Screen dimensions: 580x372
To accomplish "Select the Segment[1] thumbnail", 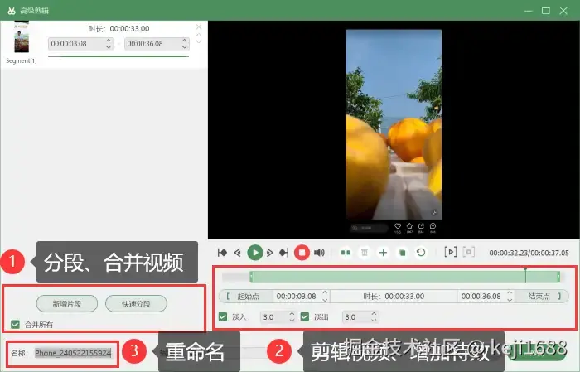I will pyautogui.click(x=22, y=37).
